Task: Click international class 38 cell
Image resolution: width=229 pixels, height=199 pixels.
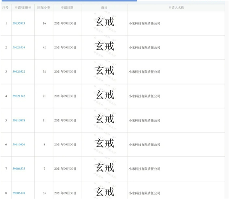Action: point(44,72)
